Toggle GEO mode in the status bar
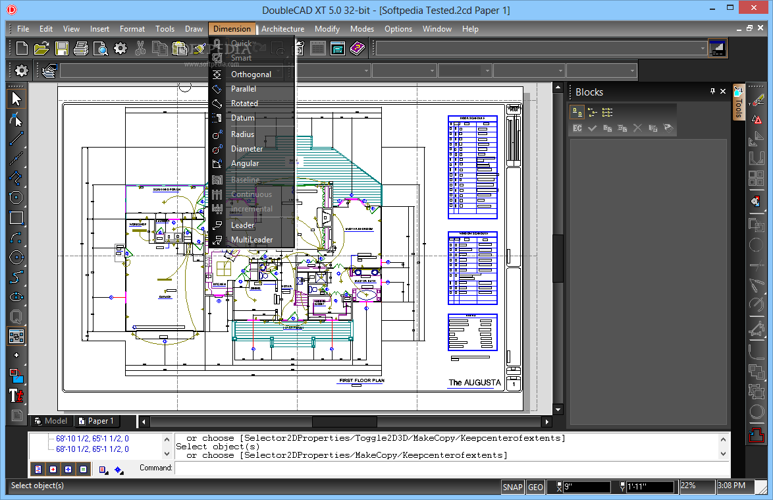 [x=536, y=487]
